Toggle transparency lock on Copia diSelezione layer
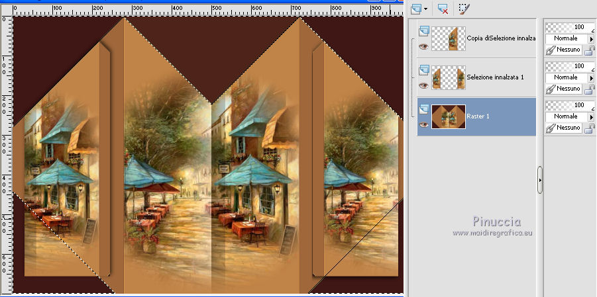 tap(589, 50)
